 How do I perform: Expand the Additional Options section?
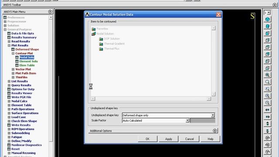click(x=215, y=131)
